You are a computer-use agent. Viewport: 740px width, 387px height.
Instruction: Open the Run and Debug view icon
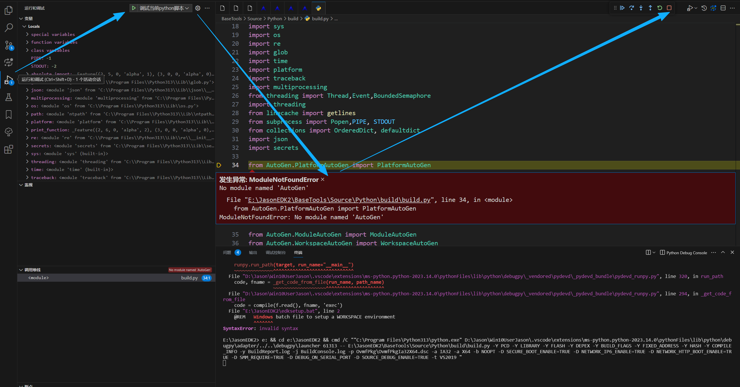9,80
